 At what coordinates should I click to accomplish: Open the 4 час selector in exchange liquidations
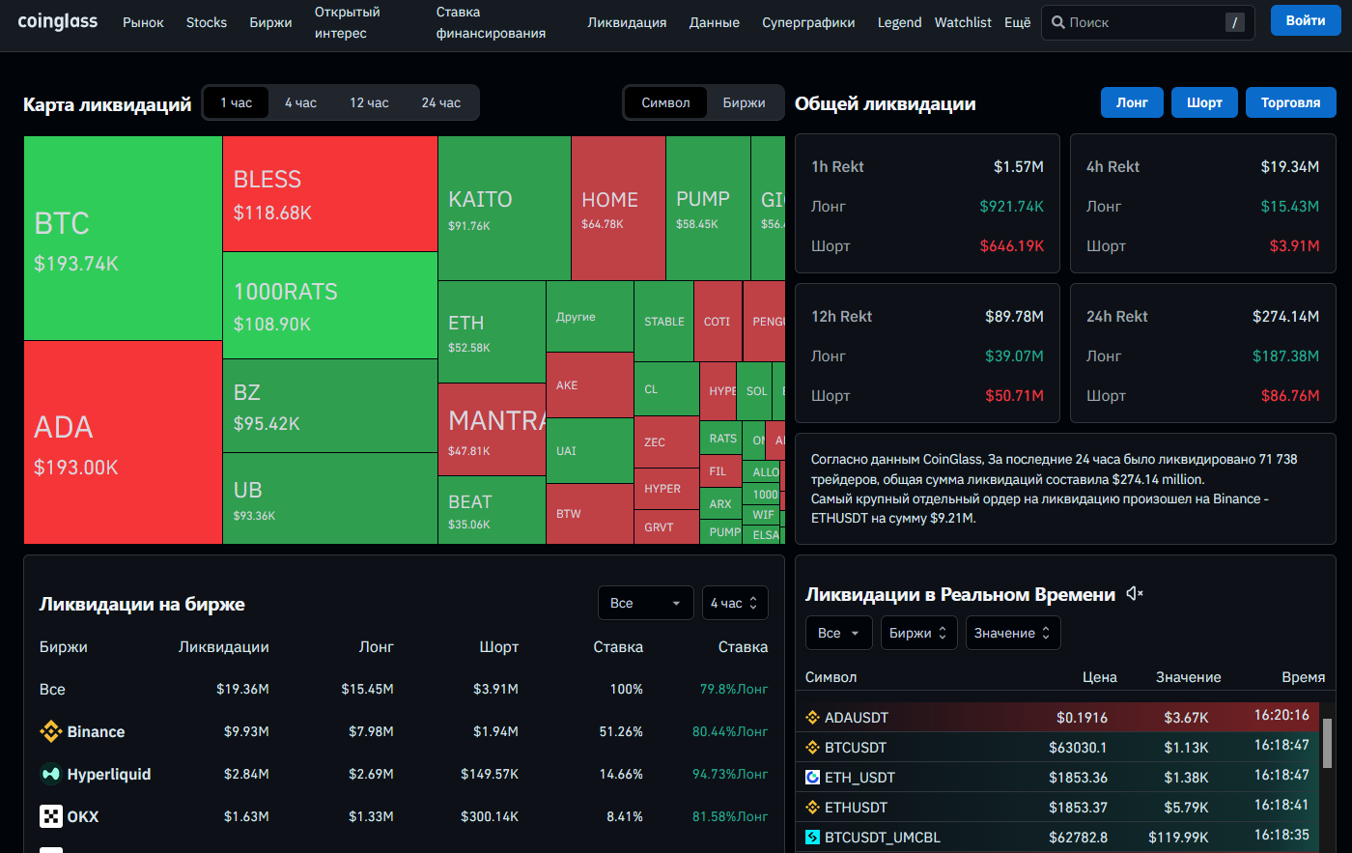coord(735,603)
